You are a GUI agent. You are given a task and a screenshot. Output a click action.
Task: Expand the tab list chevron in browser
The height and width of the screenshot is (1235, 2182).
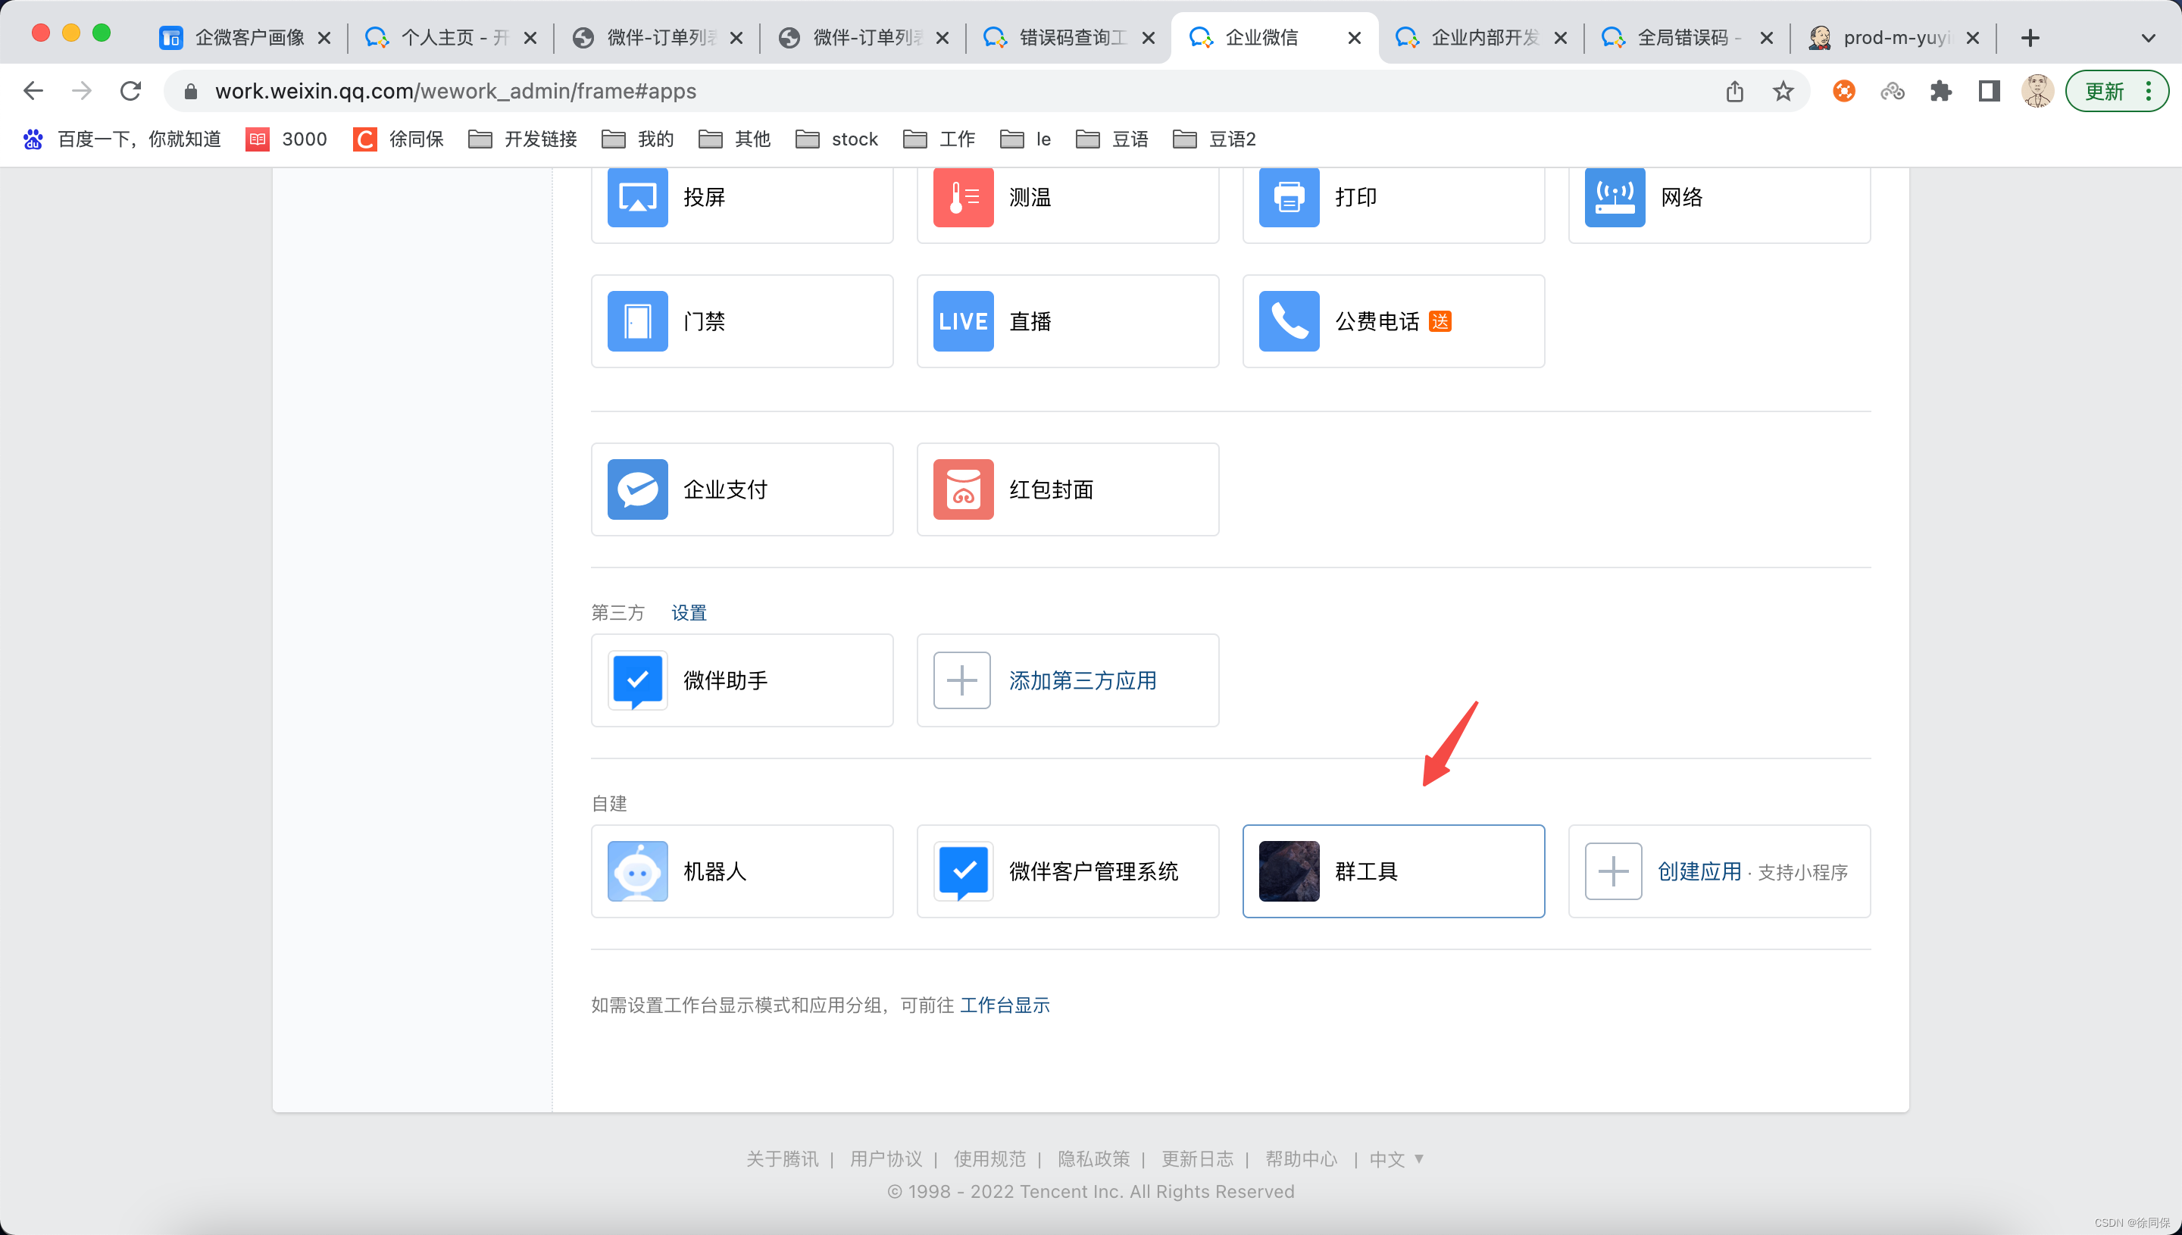point(2147,38)
